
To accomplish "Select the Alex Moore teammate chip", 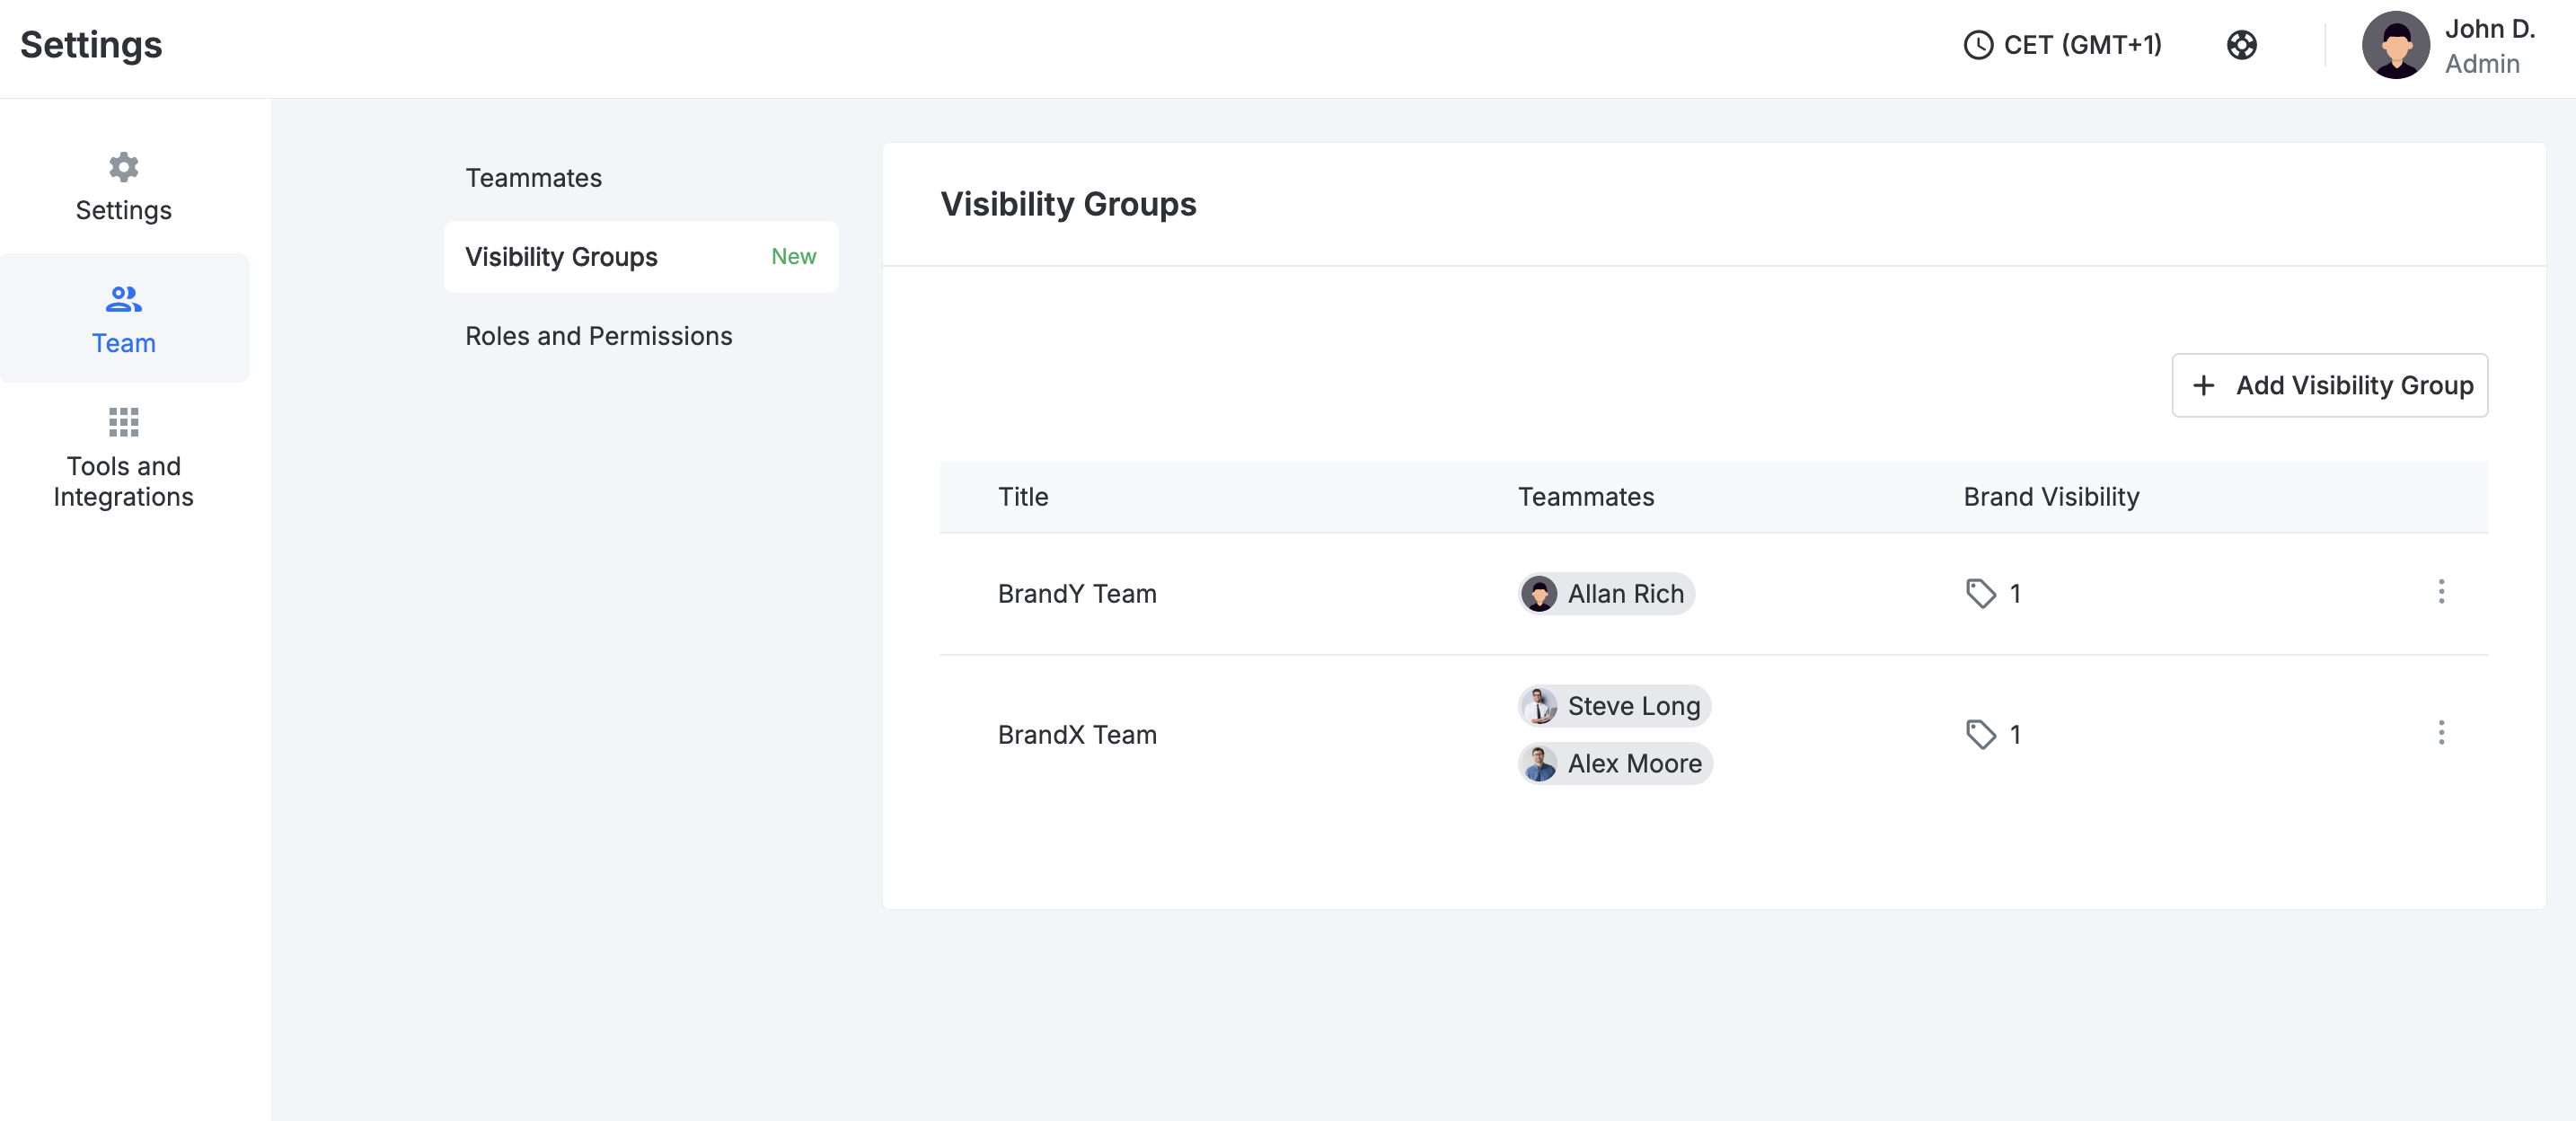I will [x=1614, y=763].
